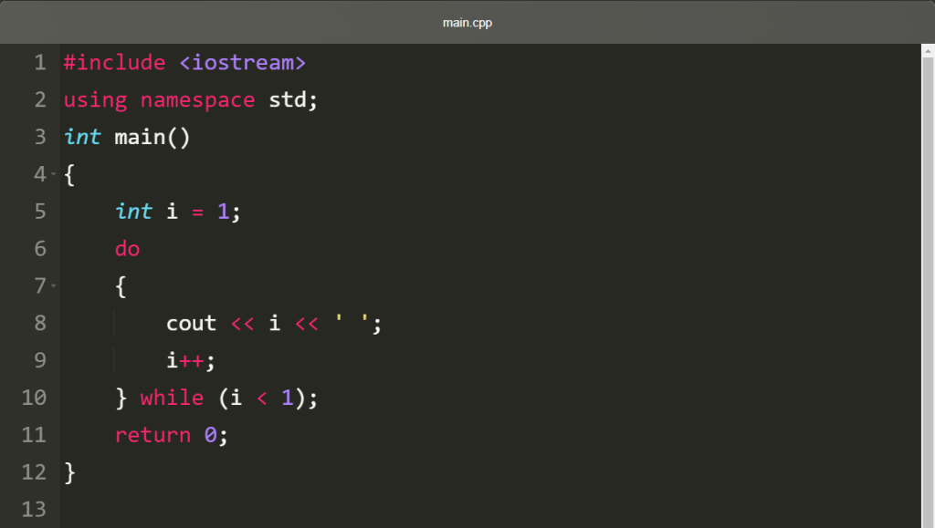Viewport: 935px width, 528px height.
Task: Click line number 11 in gutter
Action: (34, 435)
